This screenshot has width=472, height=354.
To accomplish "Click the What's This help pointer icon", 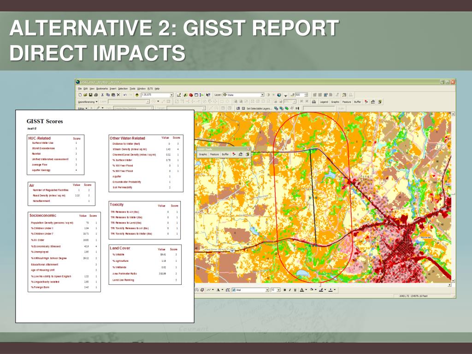I will [x=208, y=95].
